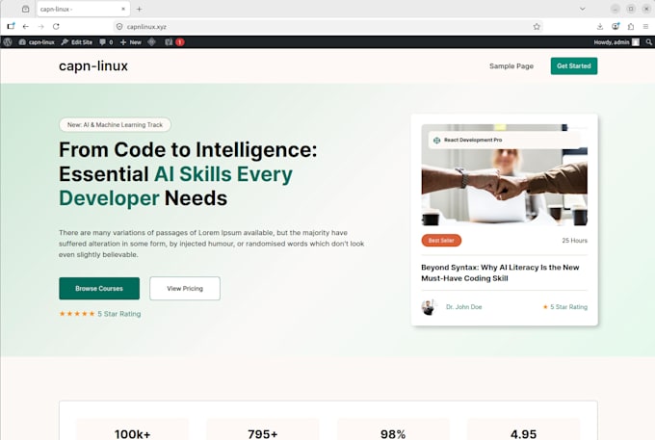Toggle the sidebar icon left of Back

click(11, 26)
